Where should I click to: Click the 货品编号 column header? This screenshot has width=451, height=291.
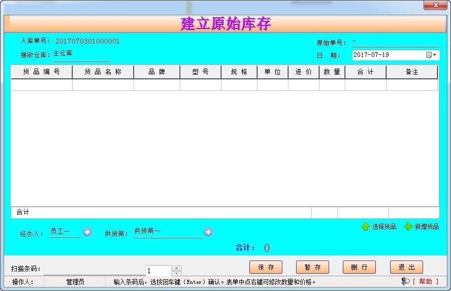pyautogui.click(x=42, y=72)
